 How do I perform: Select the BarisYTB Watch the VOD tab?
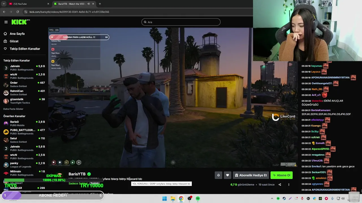point(74,4)
